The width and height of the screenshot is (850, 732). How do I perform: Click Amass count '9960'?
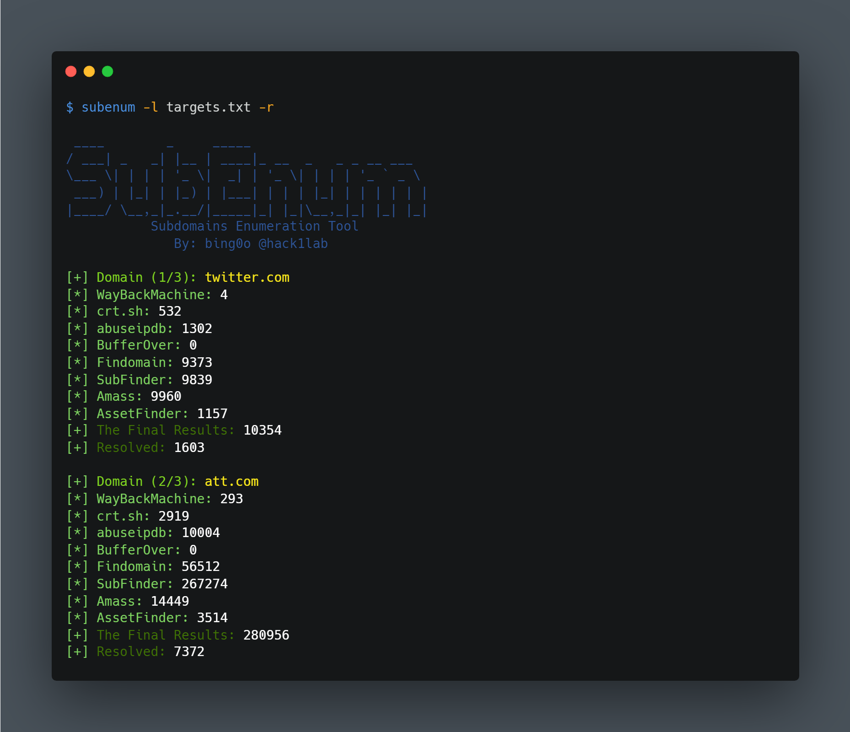tap(166, 396)
